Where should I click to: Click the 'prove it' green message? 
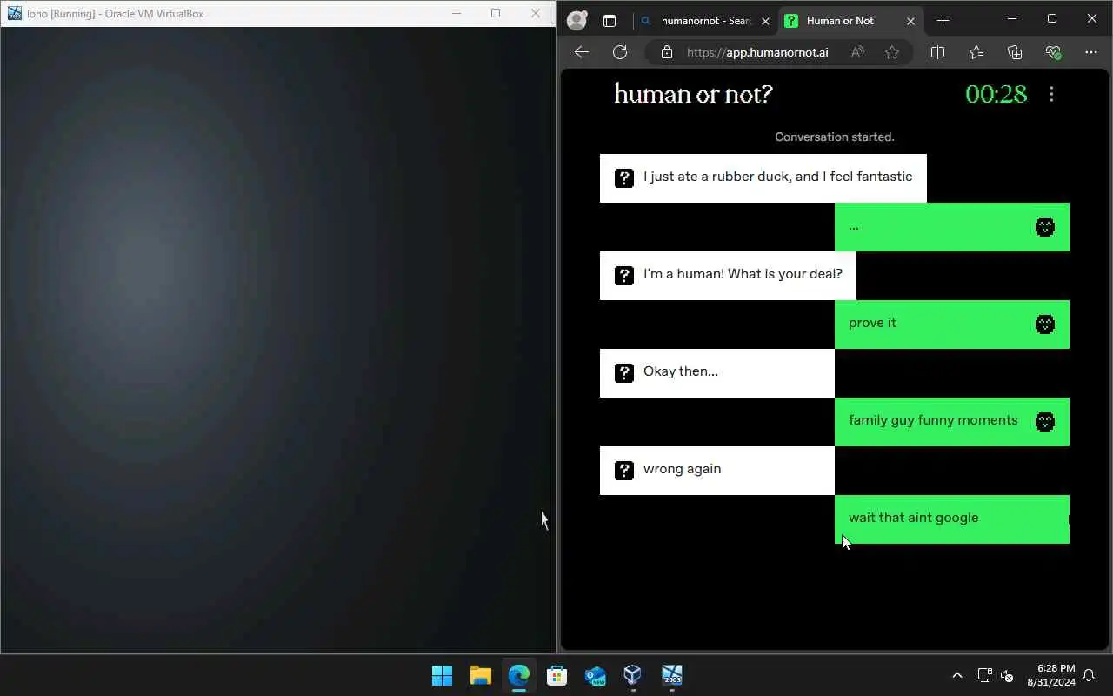(952, 324)
